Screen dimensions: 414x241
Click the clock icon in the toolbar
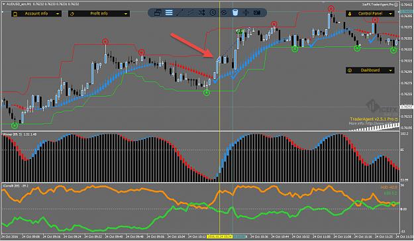tap(213, 13)
